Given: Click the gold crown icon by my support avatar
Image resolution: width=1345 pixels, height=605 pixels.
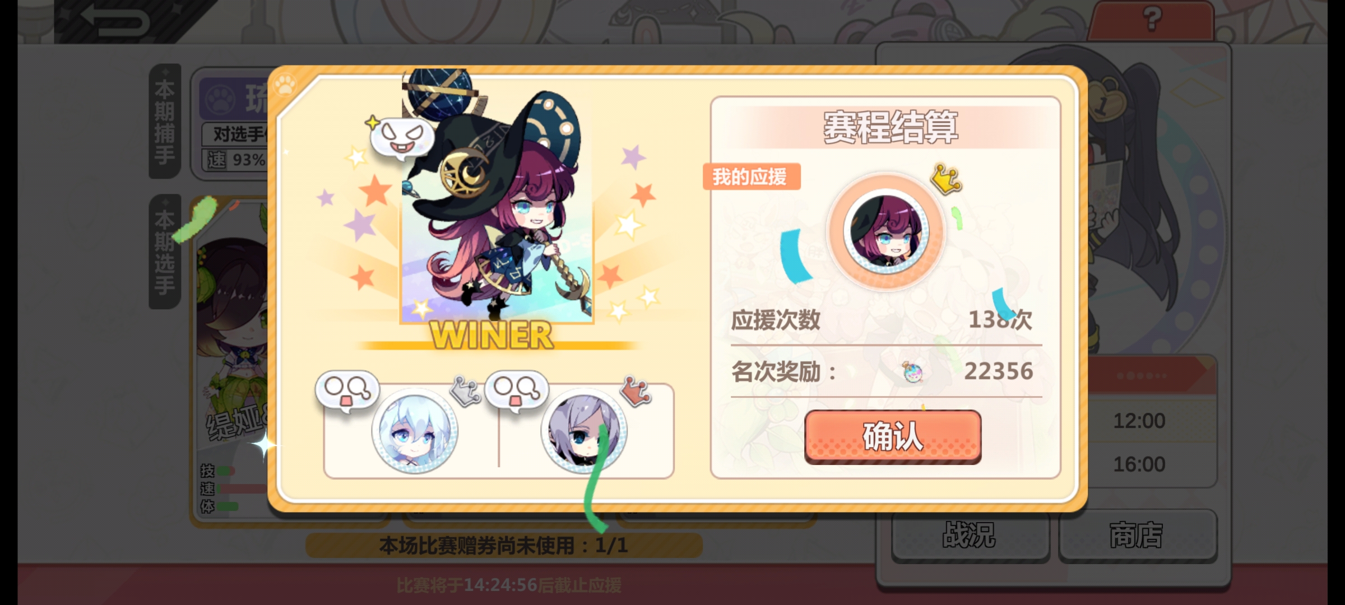Looking at the screenshot, I should (x=947, y=179).
